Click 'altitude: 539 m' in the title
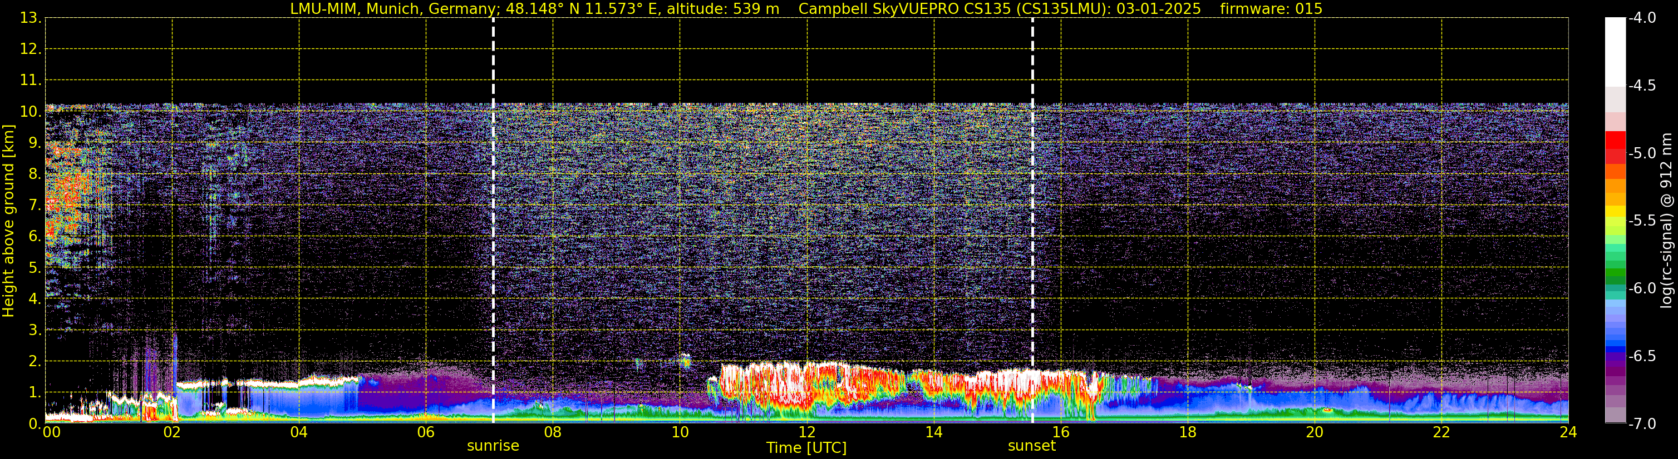This screenshot has height=459, width=1678. pyautogui.click(x=723, y=8)
